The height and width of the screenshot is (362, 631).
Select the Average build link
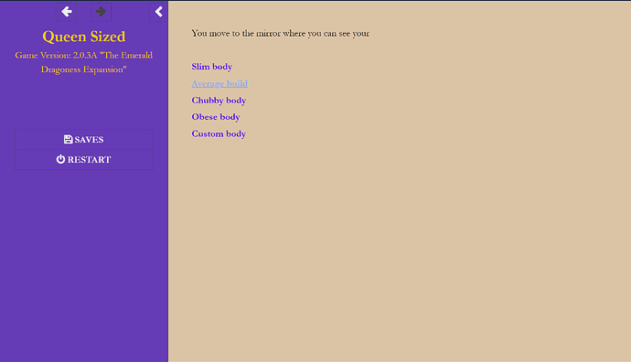tap(219, 83)
